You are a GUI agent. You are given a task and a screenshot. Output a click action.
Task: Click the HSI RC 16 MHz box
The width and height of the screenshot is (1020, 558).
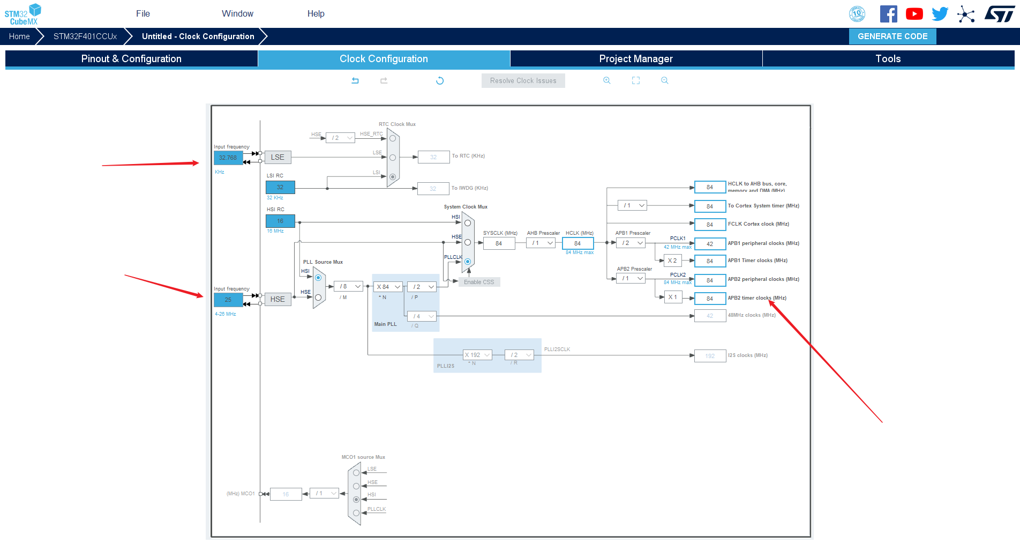(280, 221)
